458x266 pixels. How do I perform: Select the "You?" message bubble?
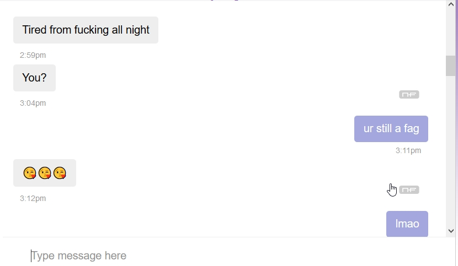click(x=34, y=78)
